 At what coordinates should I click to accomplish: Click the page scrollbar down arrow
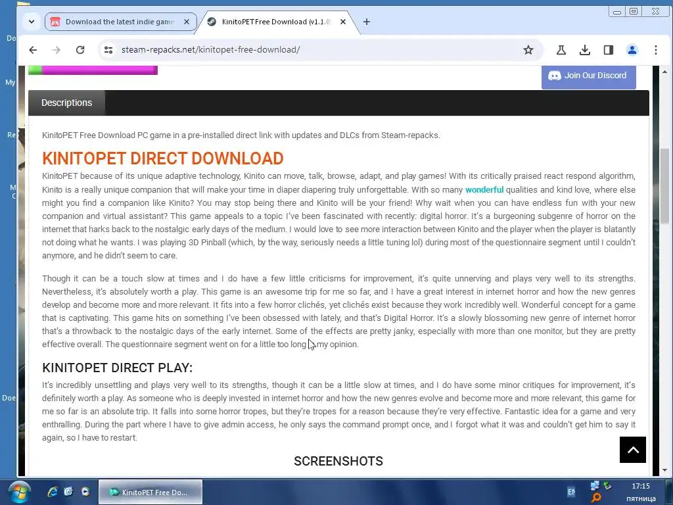(664, 470)
